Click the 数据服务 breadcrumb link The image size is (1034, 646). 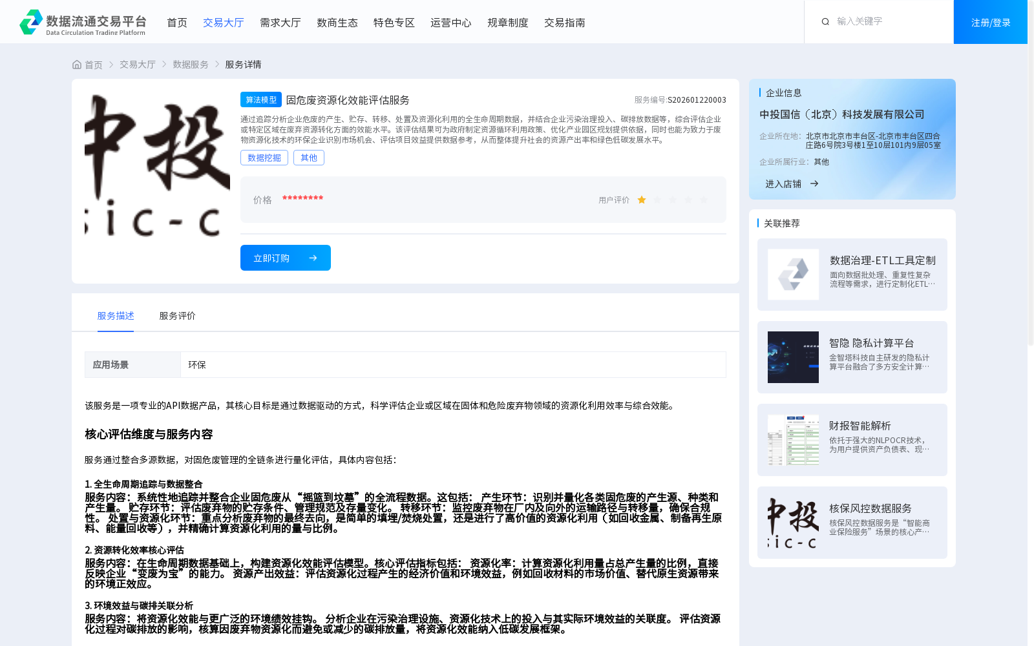click(x=191, y=65)
